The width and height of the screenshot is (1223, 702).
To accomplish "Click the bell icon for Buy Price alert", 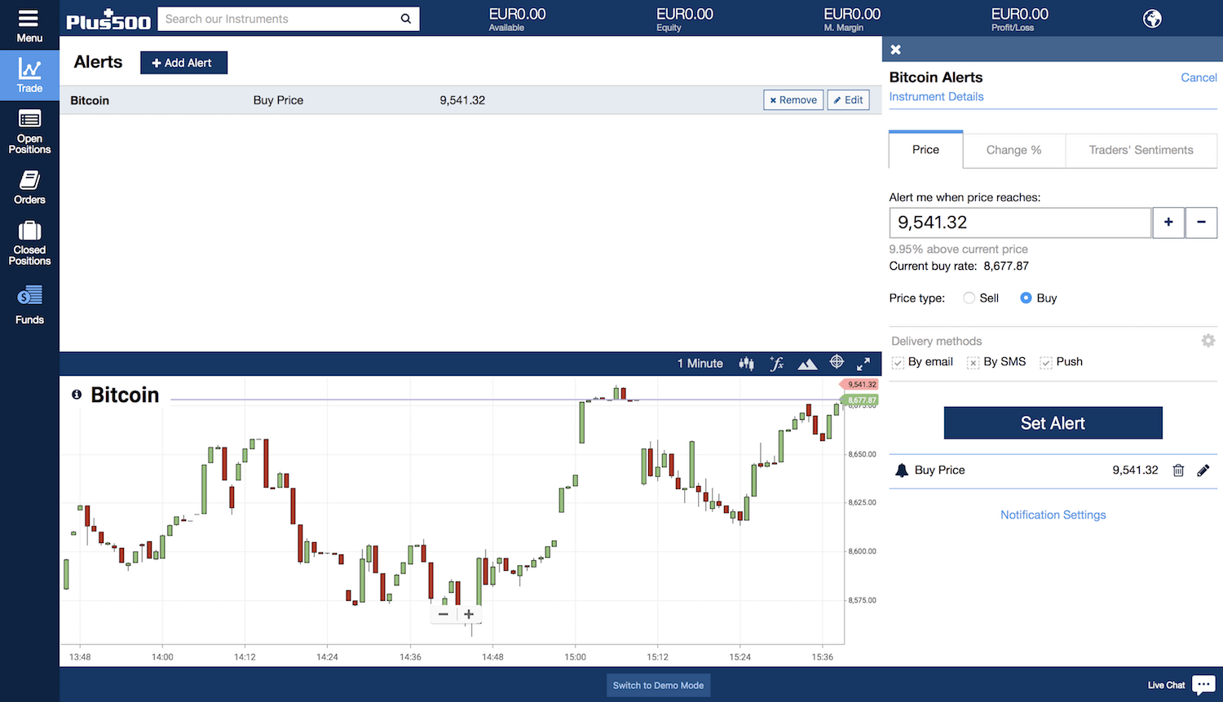I will [x=902, y=470].
